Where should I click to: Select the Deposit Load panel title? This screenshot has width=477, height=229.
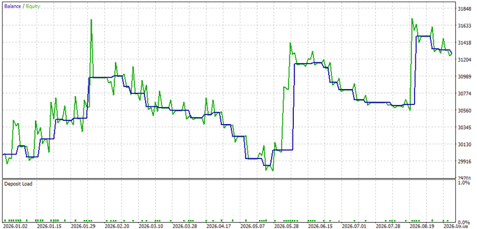[18, 184]
